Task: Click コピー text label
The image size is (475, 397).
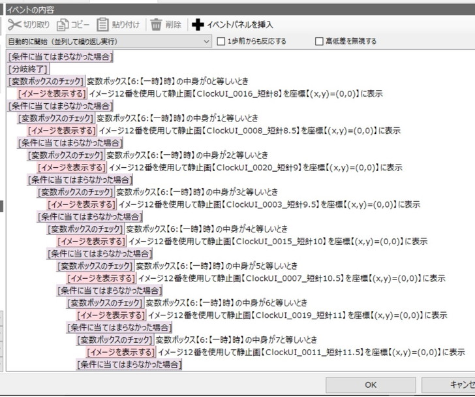Action: coord(80,25)
